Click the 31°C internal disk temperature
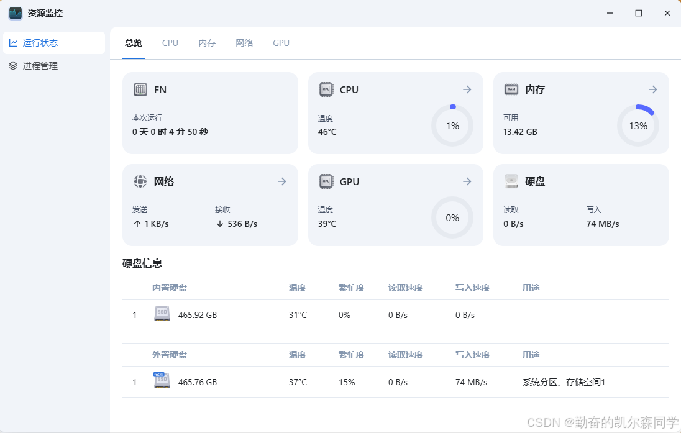The image size is (681, 433). [298, 315]
